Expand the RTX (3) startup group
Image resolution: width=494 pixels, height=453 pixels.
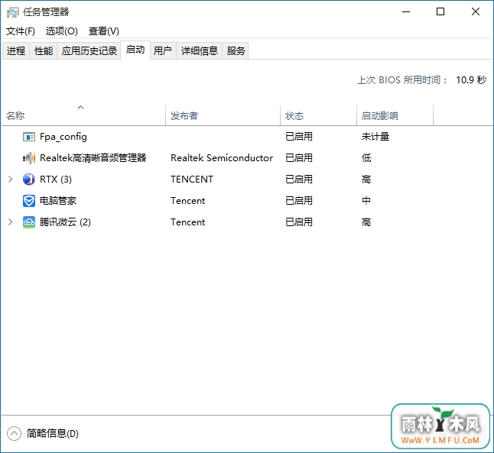click(x=11, y=180)
